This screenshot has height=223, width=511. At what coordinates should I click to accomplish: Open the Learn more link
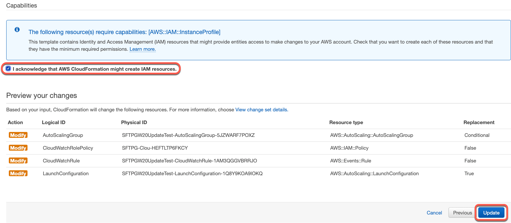tap(142, 49)
